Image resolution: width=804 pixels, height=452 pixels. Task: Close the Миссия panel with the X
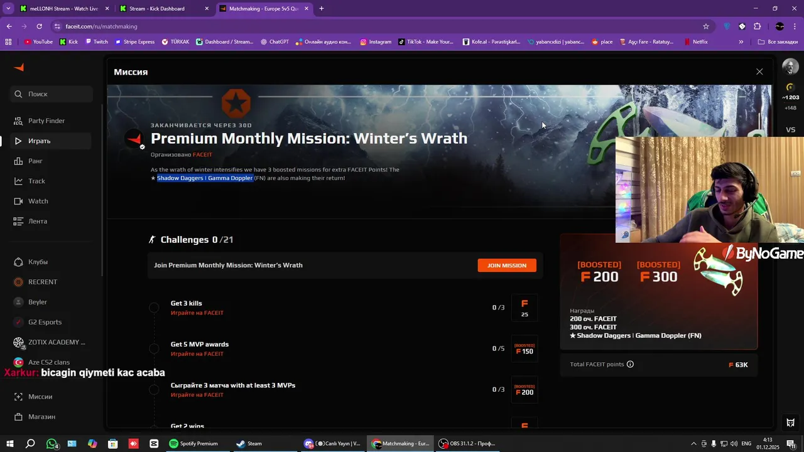(759, 72)
